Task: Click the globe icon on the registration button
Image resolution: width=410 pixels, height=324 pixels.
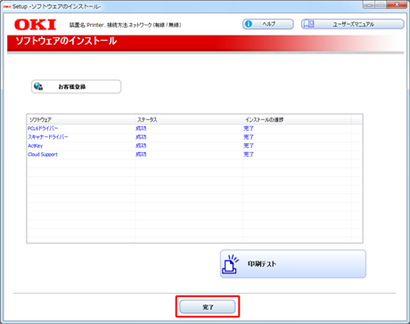Action: coord(38,86)
